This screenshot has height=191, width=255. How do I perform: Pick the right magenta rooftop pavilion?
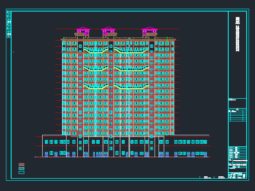pos(149,30)
